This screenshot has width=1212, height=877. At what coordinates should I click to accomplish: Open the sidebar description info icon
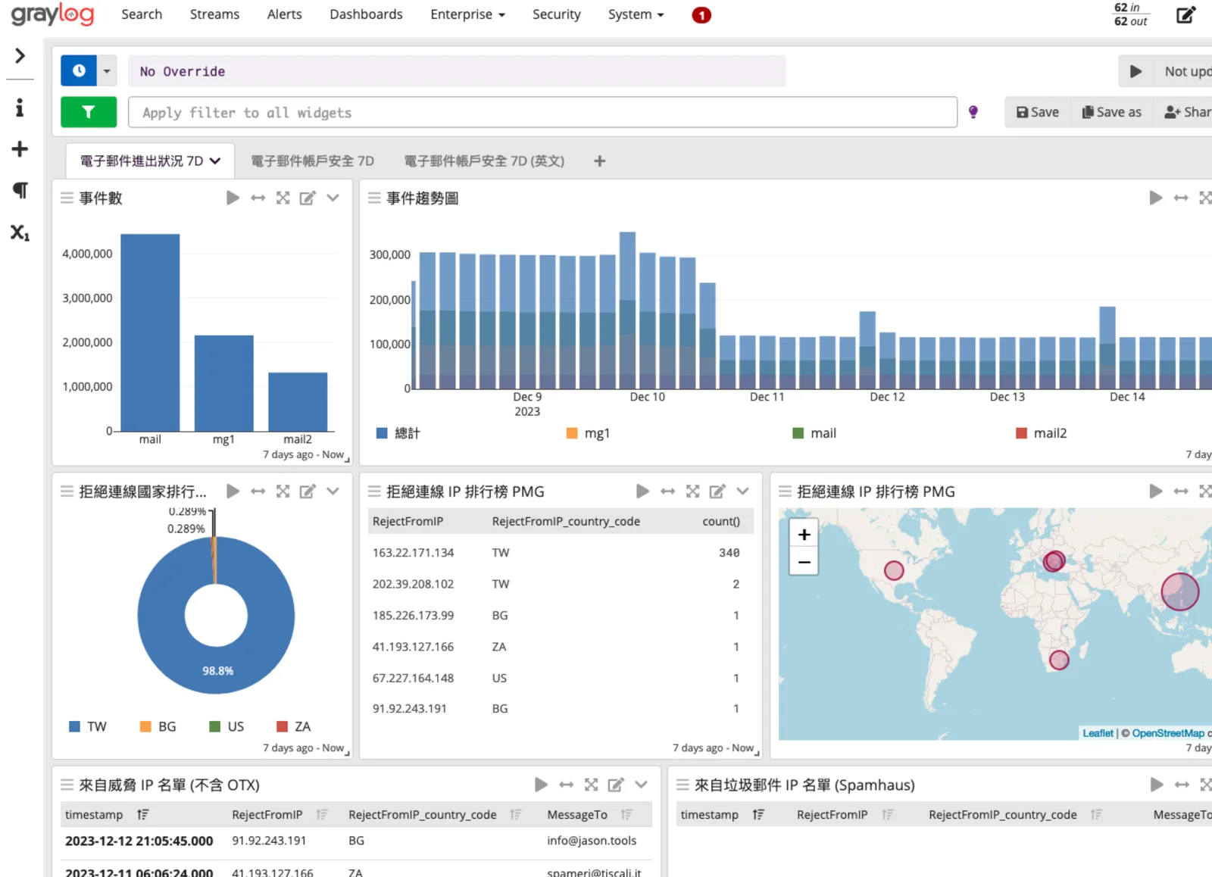(x=20, y=108)
